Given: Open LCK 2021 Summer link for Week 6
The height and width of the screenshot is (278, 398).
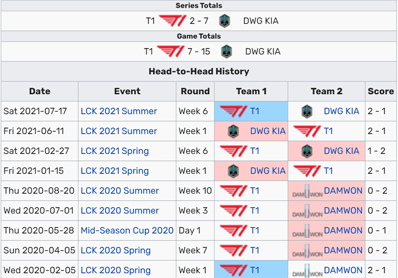Looking at the screenshot, I should [x=119, y=111].
